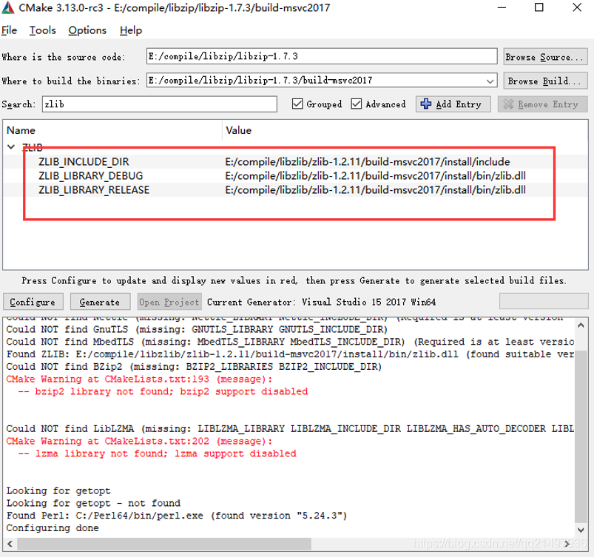The height and width of the screenshot is (557, 594).
Task: Click the Browse Source button
Action: 545,57
